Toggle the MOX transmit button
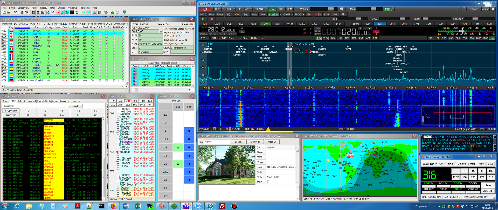The height and width of the screenshot is (210, 498). pos(203,15)
